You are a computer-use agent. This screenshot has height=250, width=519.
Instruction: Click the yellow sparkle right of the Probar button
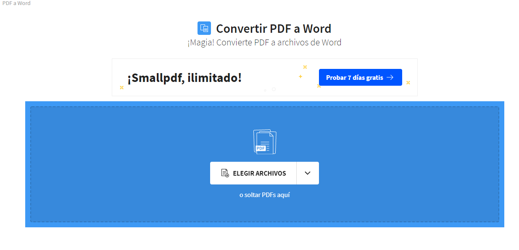(408, 82)
